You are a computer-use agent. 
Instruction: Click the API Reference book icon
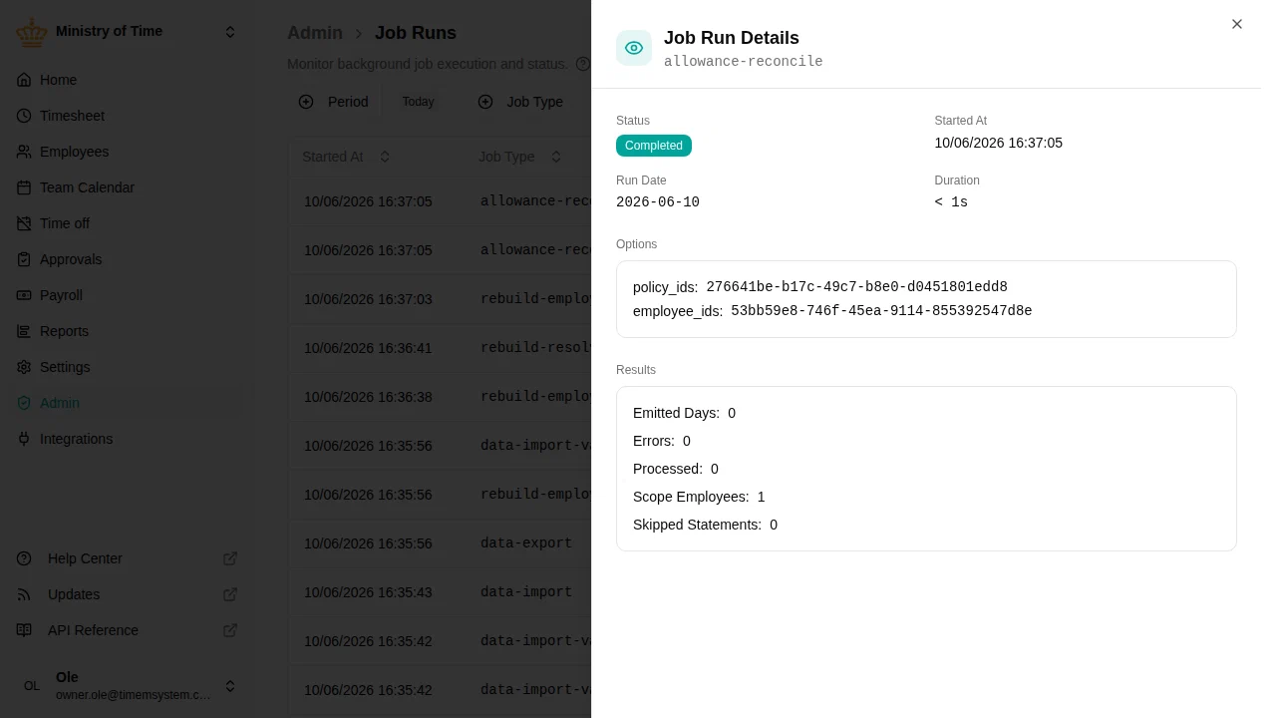(x=24, y=630)
